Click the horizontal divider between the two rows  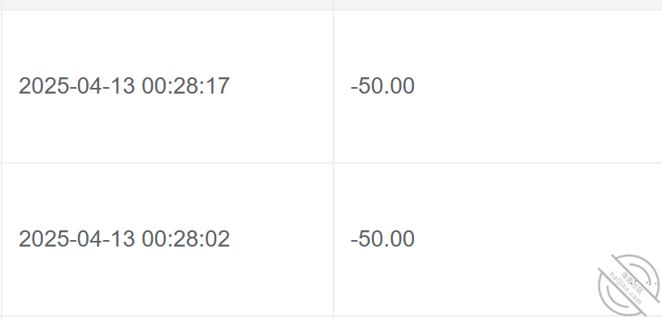click(x=331, y=163)
